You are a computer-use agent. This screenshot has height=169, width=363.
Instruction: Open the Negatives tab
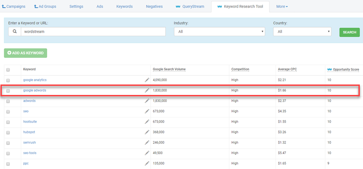coord(154,6)
